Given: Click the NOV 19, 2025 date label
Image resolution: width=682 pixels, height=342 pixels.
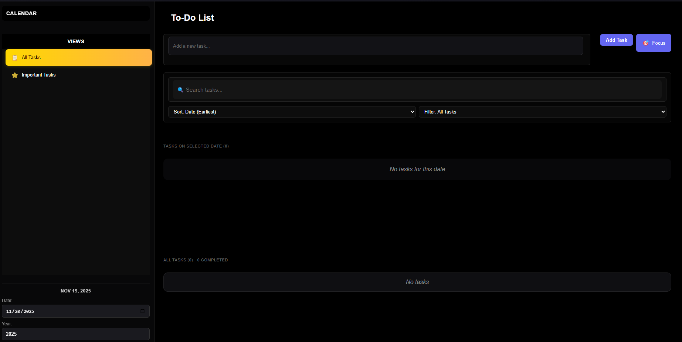Looking at the screenshot, I should (x=75, y=291).
